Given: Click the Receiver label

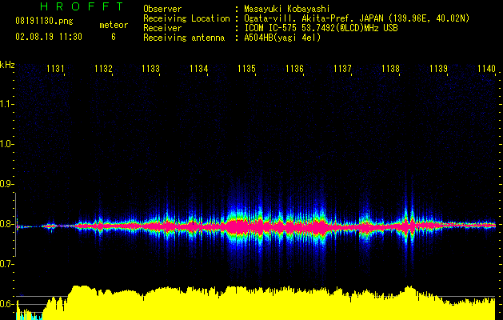Looking at the screenshot, I should click(x=162, y=28).
